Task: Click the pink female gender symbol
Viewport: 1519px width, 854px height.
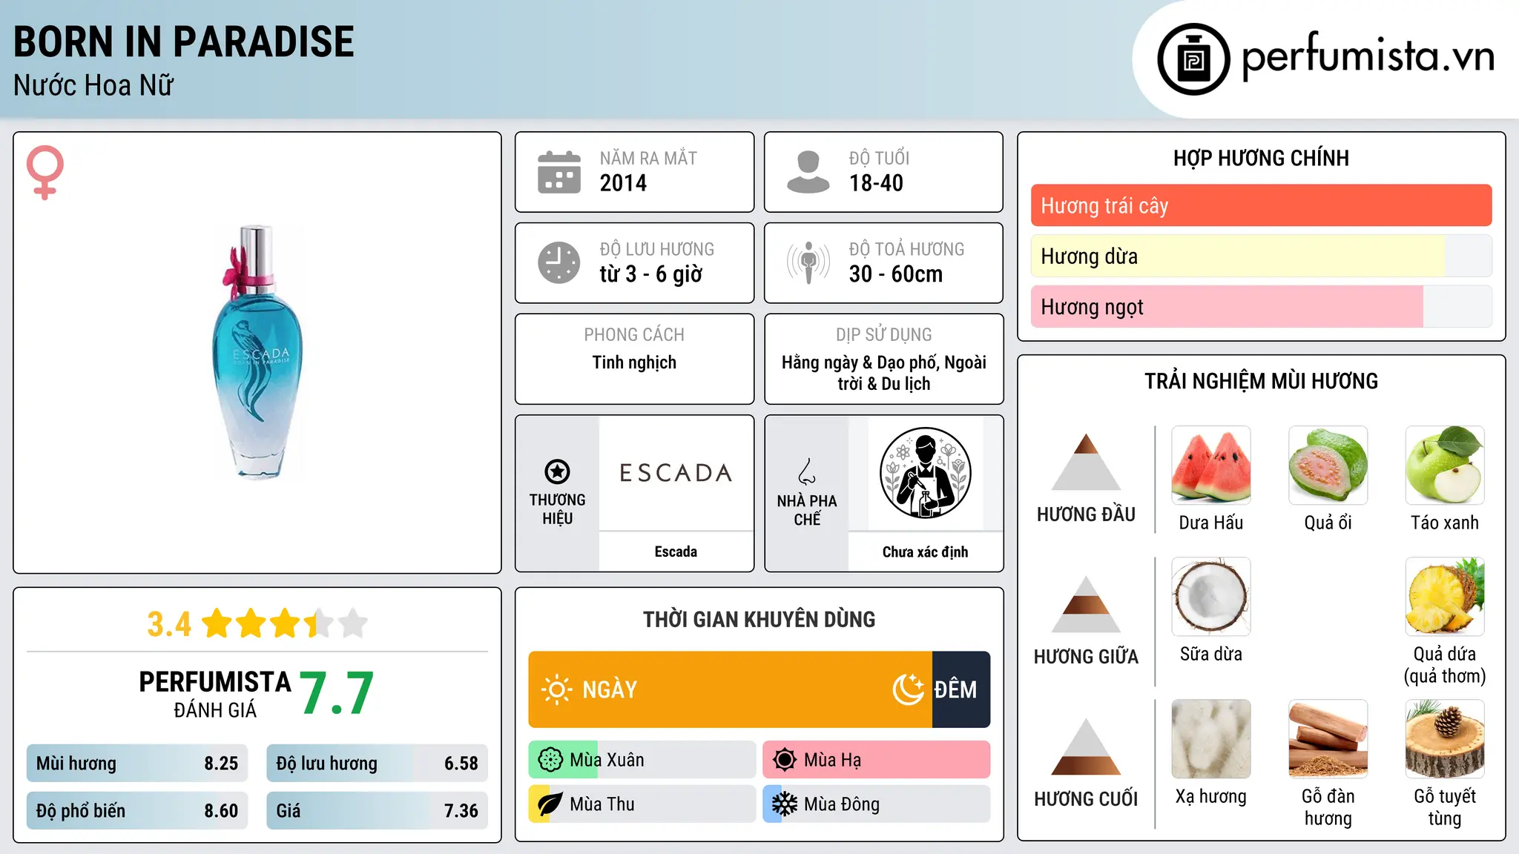Action: tap(45, 173)
